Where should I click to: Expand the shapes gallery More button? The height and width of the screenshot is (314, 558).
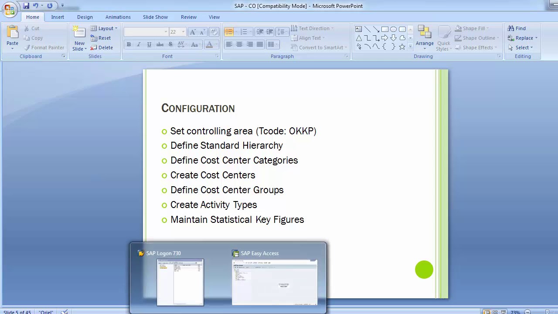pyautogui.click(x=410, y=47)
